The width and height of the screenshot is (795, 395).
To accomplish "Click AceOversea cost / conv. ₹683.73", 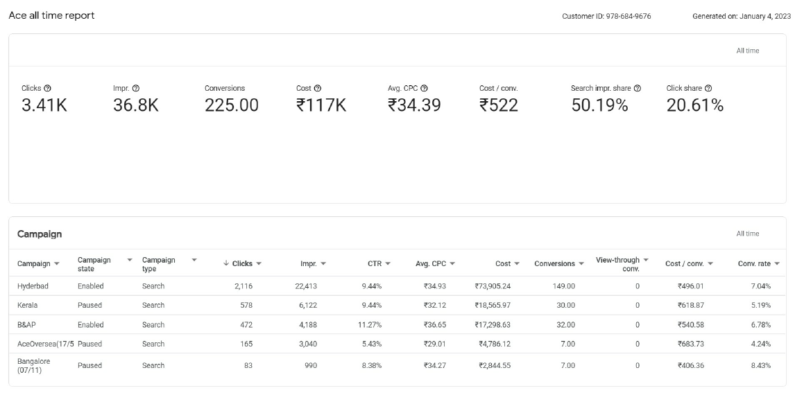I will (x=690, y=344).
